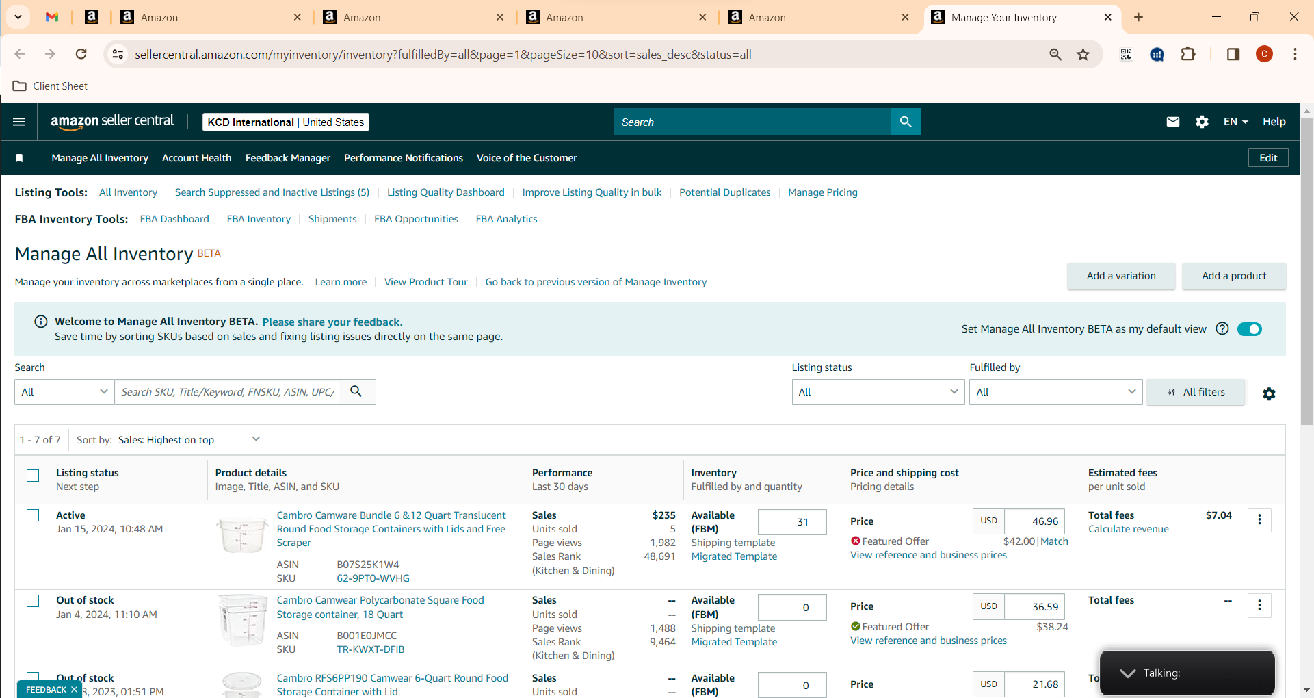Click the help question mark near default view
This screenshot has width=1314, height=698.
(x=1222, y=328)
